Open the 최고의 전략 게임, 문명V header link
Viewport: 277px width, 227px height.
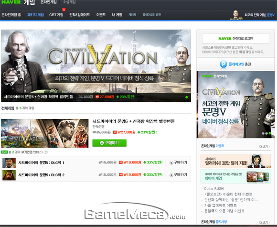pos(259,15)
